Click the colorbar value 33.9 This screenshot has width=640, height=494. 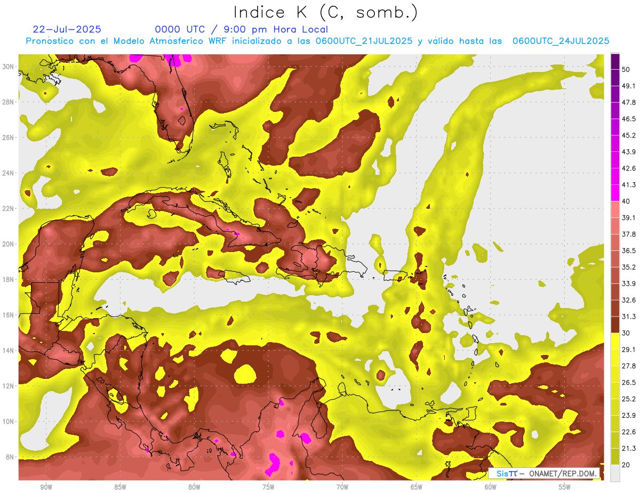pos(629,284)
